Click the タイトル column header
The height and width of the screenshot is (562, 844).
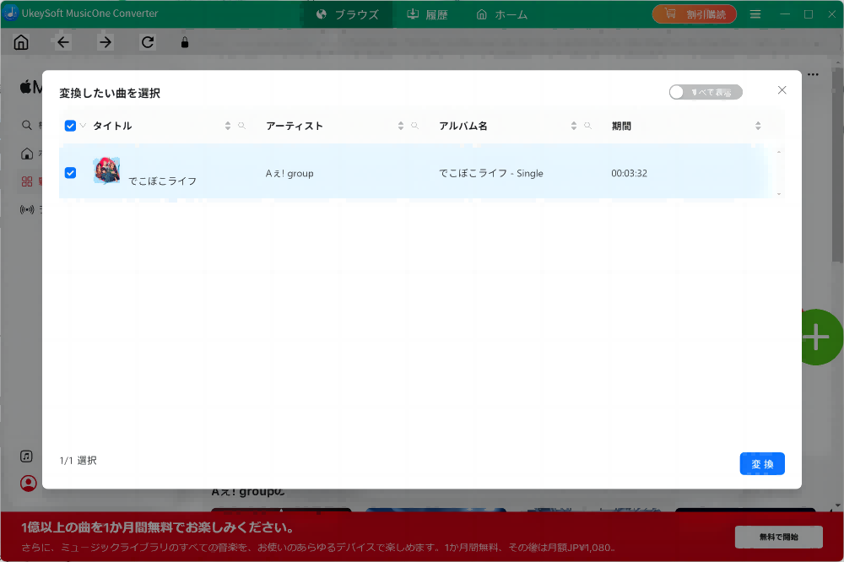[112, 126]
